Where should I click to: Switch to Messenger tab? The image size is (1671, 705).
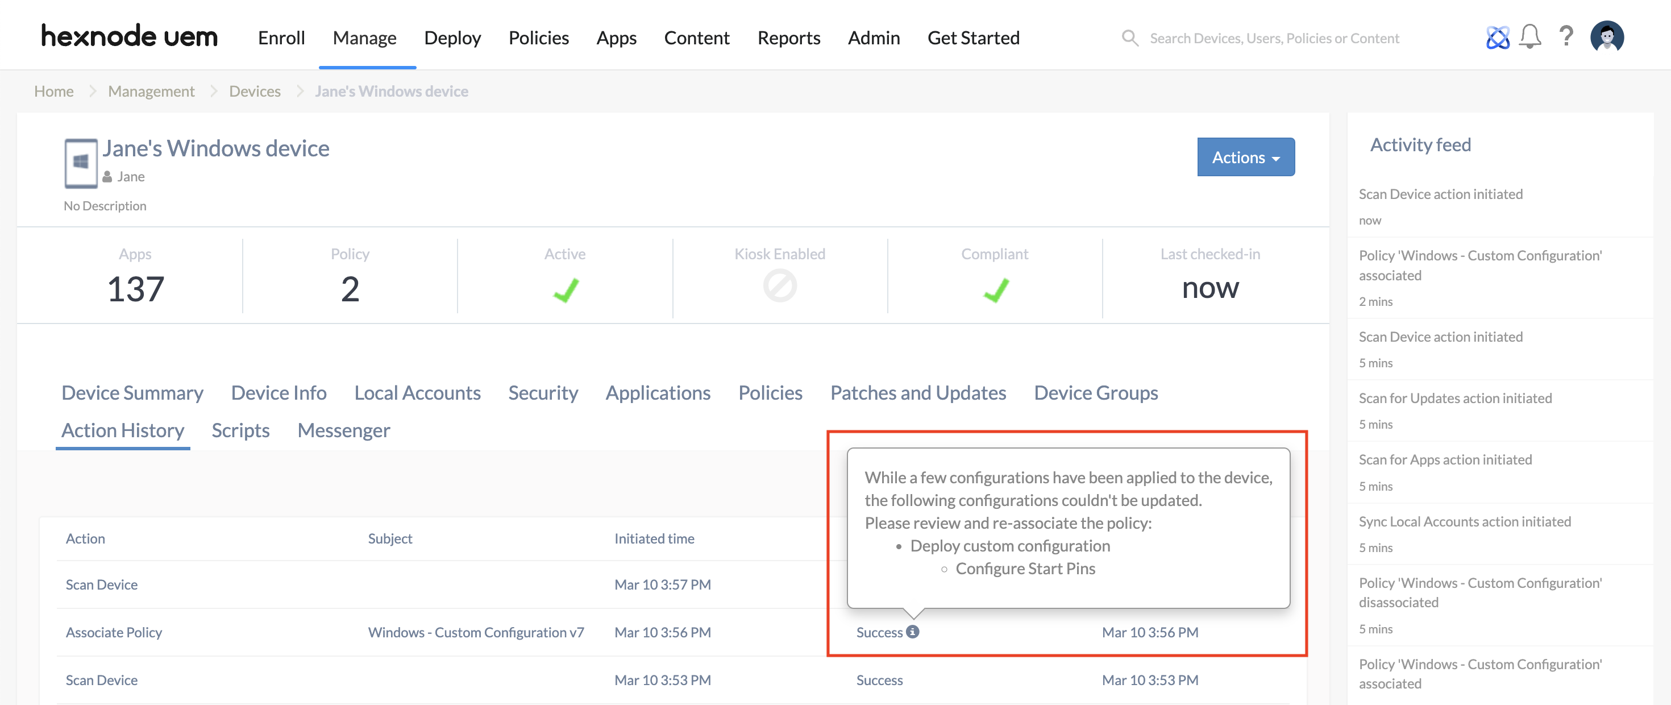344,430
